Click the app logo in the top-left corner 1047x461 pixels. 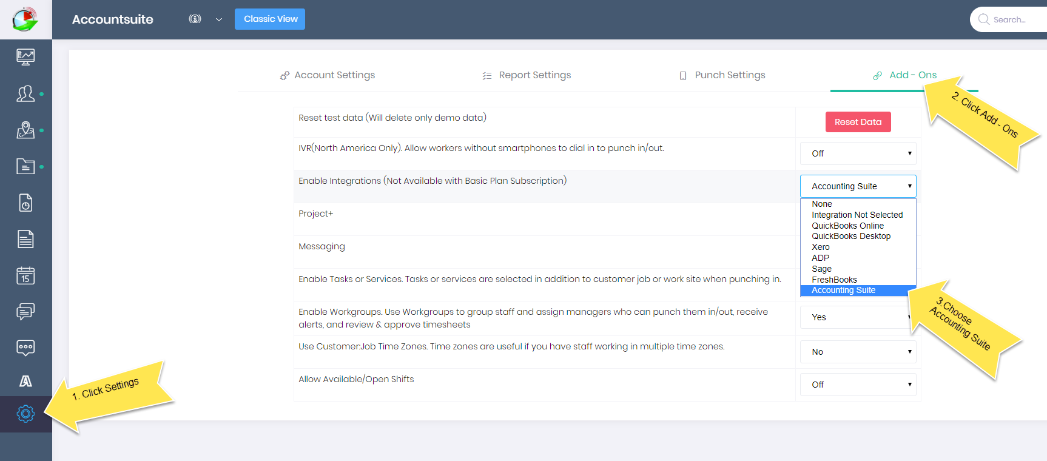[x=25, y=19]
